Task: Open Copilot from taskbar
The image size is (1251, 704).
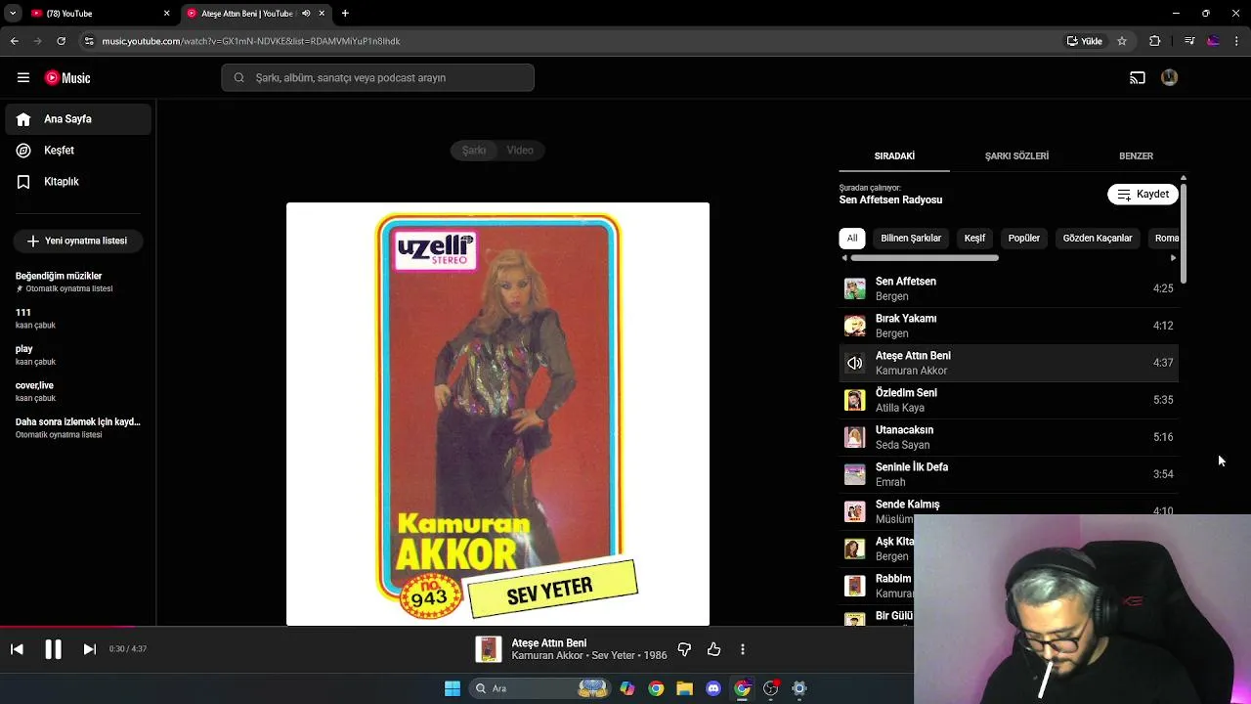Action: tap(626, 688)
